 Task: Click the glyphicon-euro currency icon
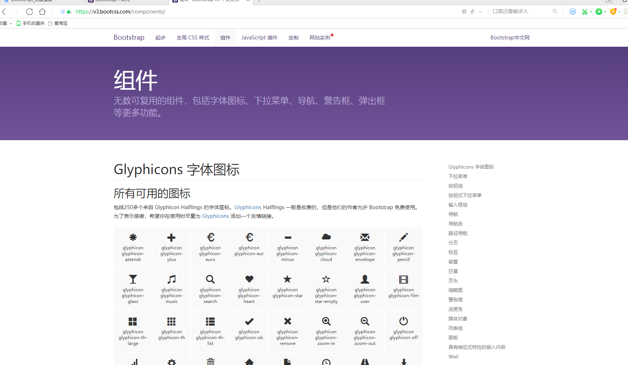point(210,237)
